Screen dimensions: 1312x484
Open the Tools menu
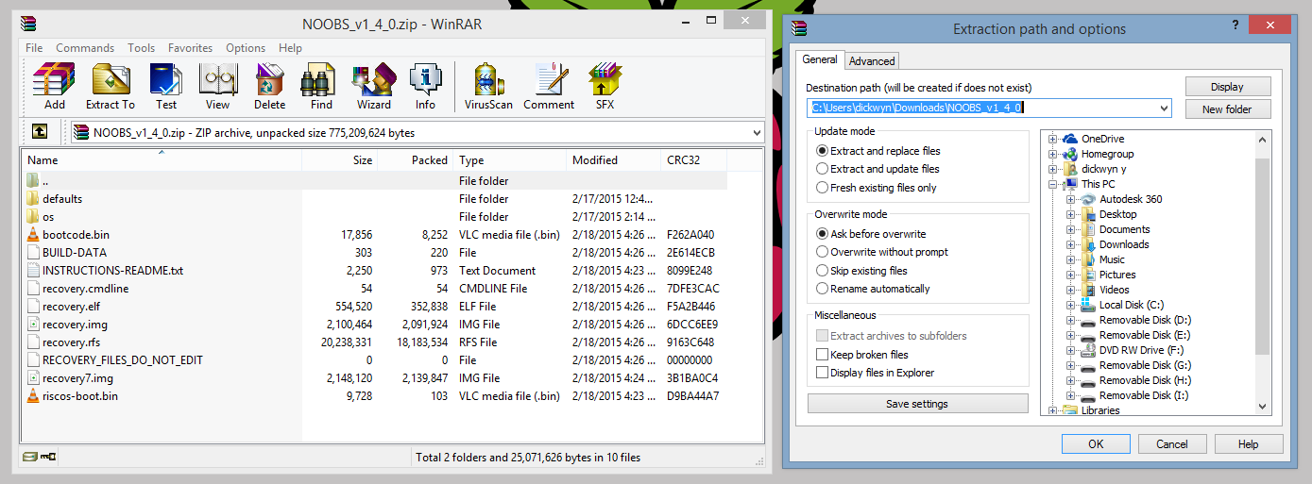point(142,48)
